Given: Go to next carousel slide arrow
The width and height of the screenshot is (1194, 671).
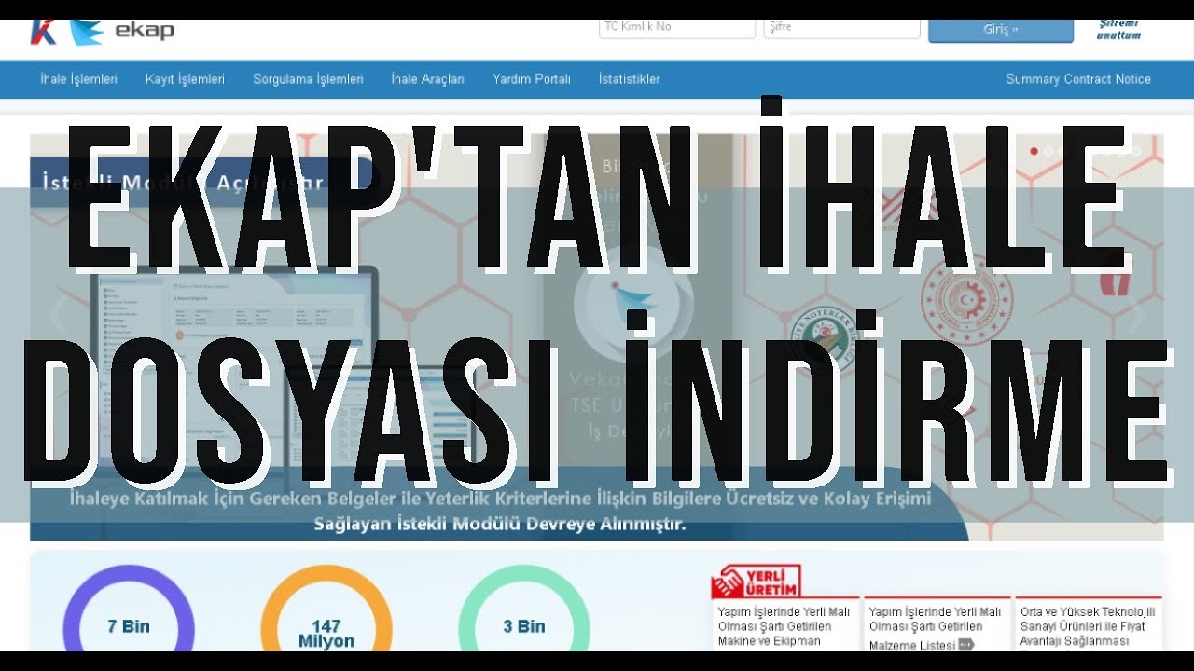Looking at the screenshot, I should click(x=1136, y=317).
